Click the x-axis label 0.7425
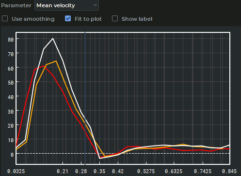The height and width of the screenshot is (176, 241). pos(203,171)
